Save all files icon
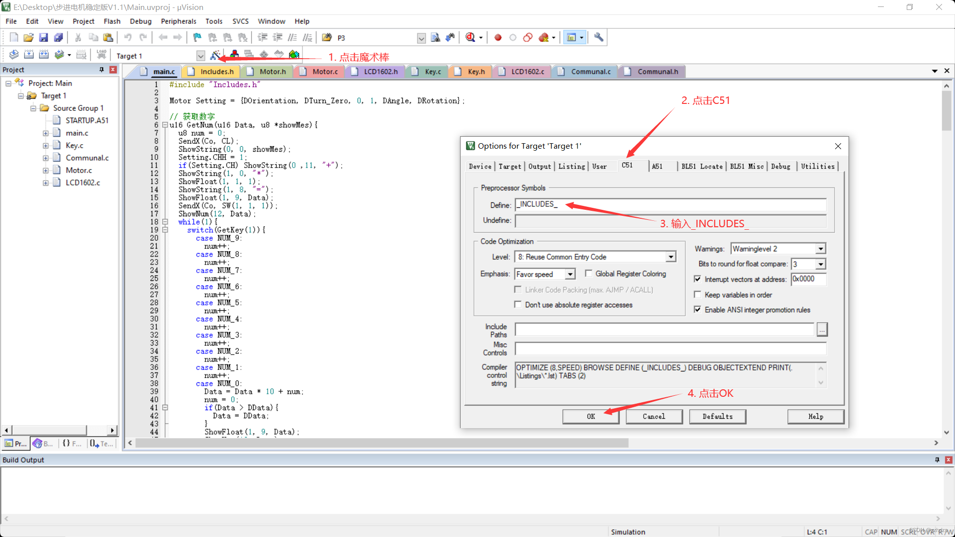Viewport: 955px width, 537px height. pos(59,37)
